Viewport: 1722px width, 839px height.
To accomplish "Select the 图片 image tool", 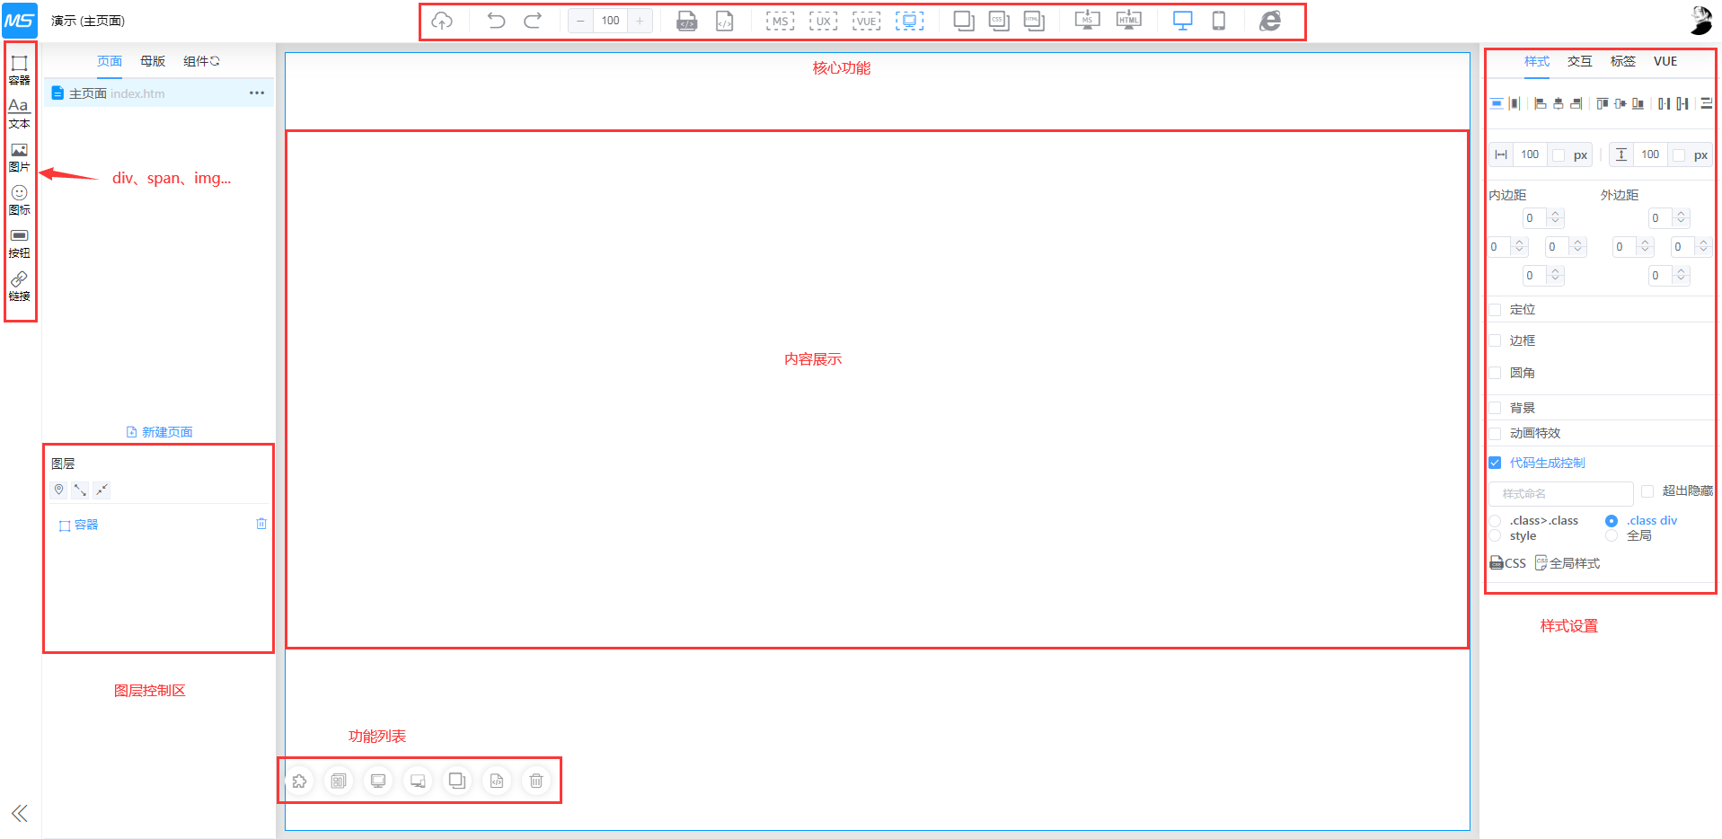I will point(19,156).
